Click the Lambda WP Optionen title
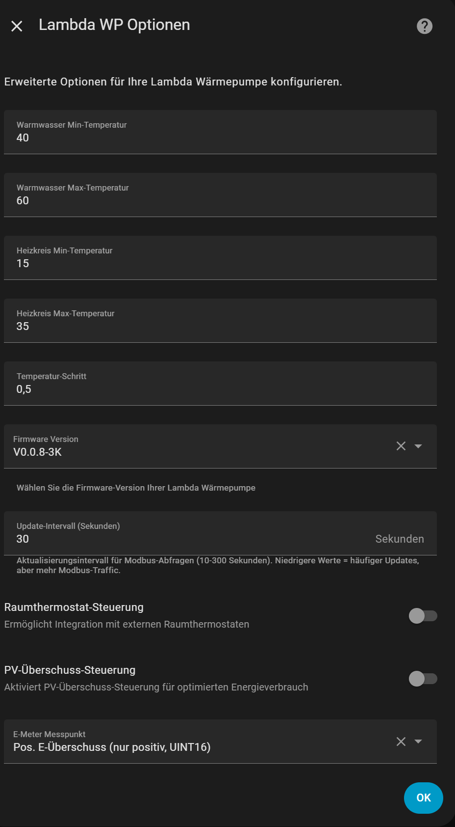Screen dimensions: 455x827 (x=114, y=25)
